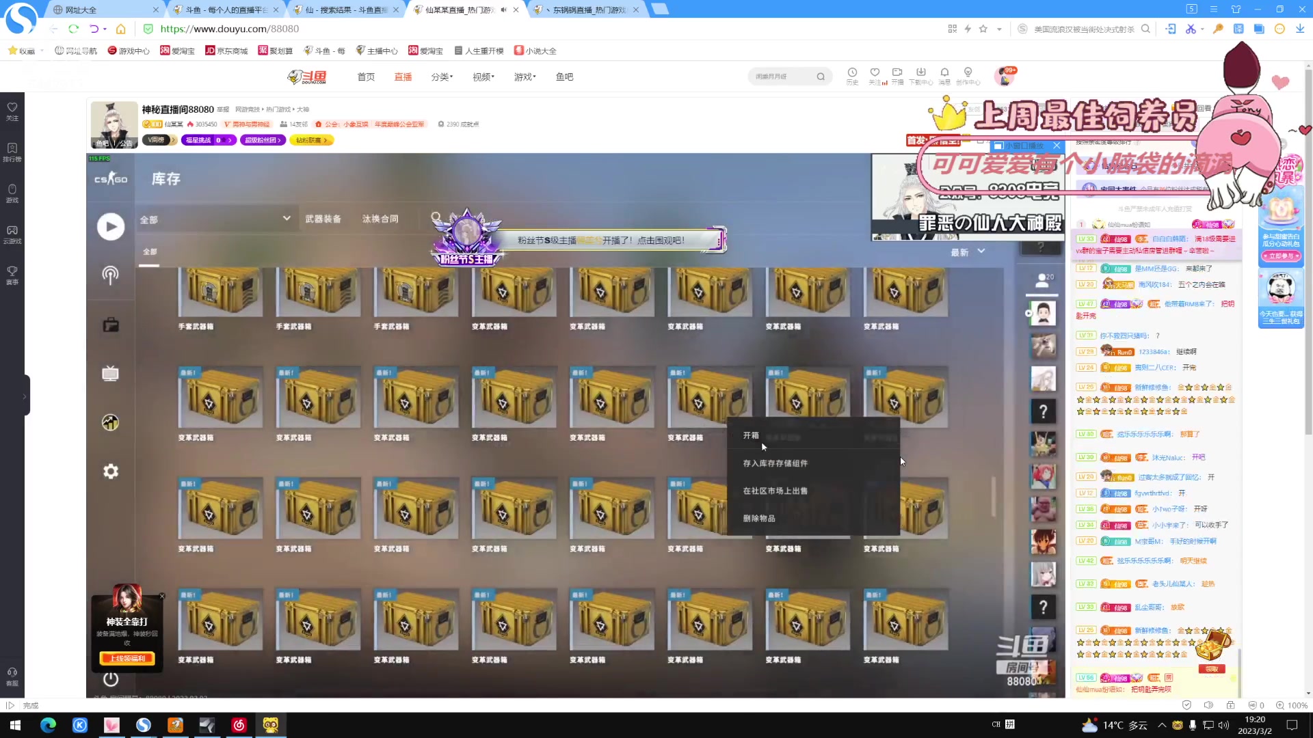
Task: Open Douyu 鱼吧 link
Action: [564, 77]
